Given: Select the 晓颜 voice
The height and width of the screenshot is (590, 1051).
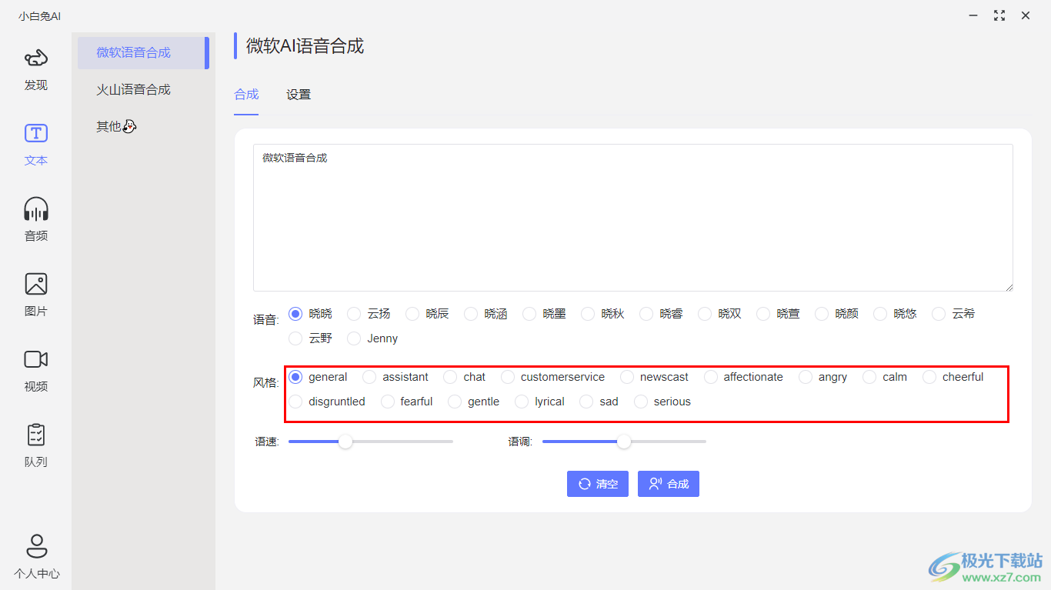Looking at the screenshot, I should coord(837,314).
